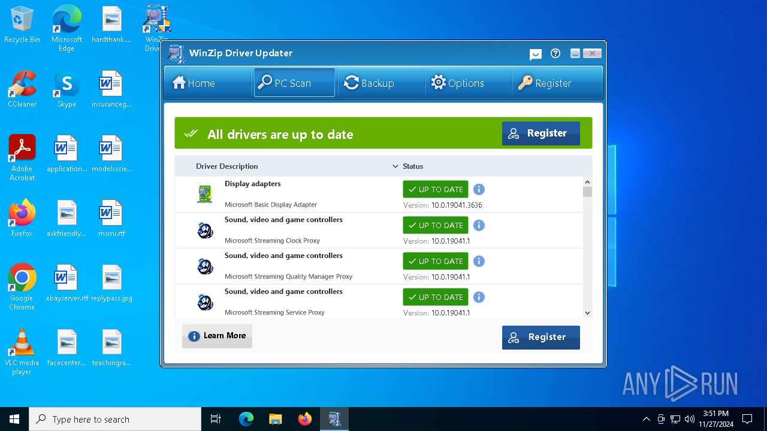This screenshot has width=767, height=431.
Task: Select the Microsoft Edge desktop shortcut
Action: (67, 29)
